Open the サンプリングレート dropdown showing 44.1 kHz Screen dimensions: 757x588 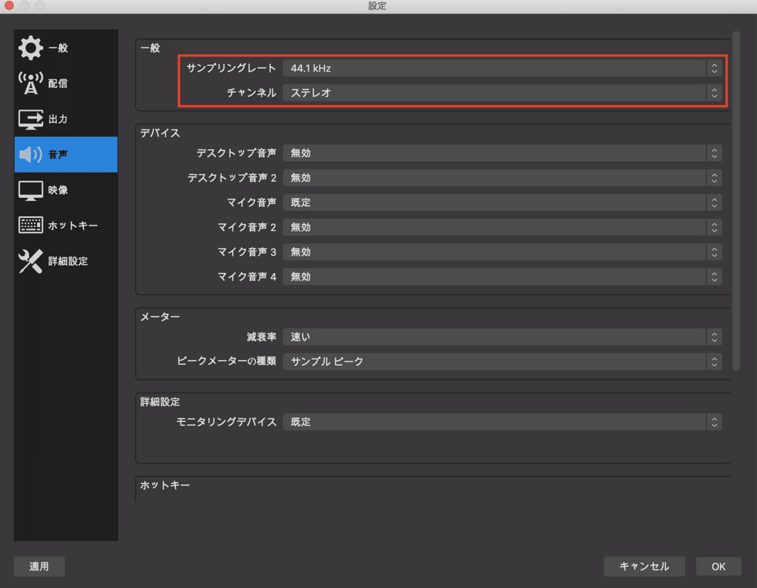(x=502, y=68)
